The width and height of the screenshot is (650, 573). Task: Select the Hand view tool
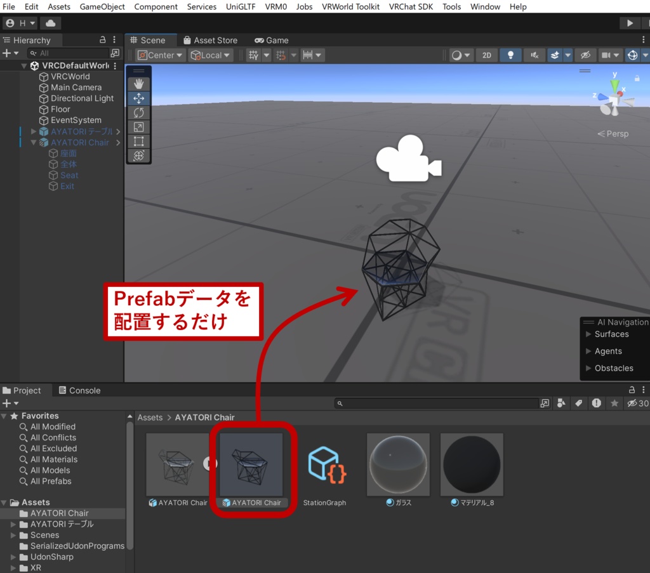[138, 84]
